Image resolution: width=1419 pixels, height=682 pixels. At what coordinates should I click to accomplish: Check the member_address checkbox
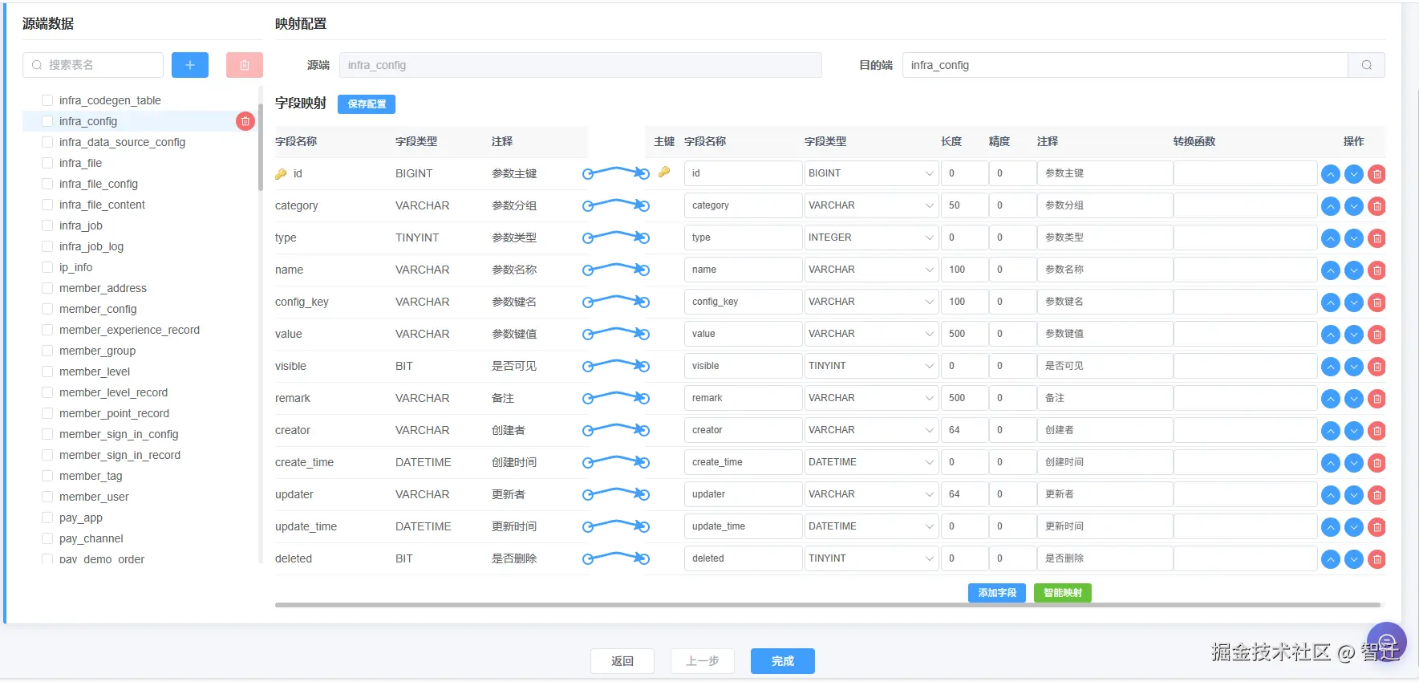tap(47, 288)
